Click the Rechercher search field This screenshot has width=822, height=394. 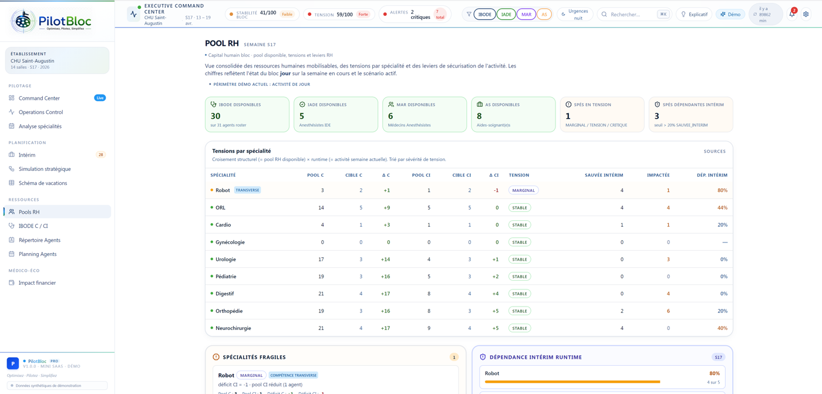click(634, 14)
